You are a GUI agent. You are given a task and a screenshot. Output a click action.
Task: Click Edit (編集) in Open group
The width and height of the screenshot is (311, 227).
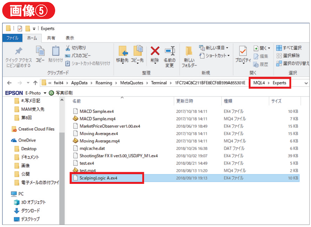[261, 57]
